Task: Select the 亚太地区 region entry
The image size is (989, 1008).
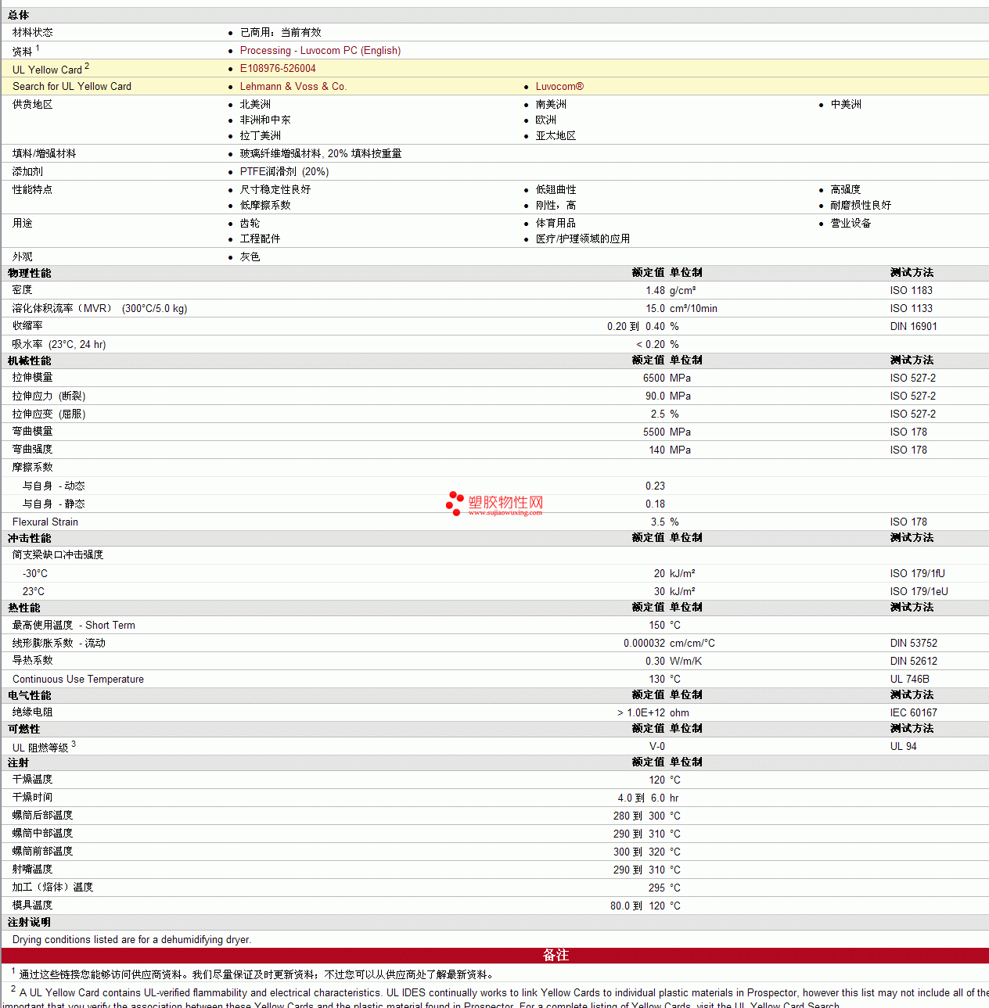Action: tap(556, 135)
